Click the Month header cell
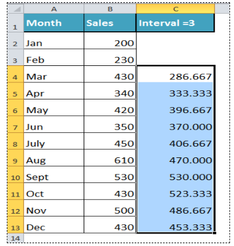 (54, 23)
